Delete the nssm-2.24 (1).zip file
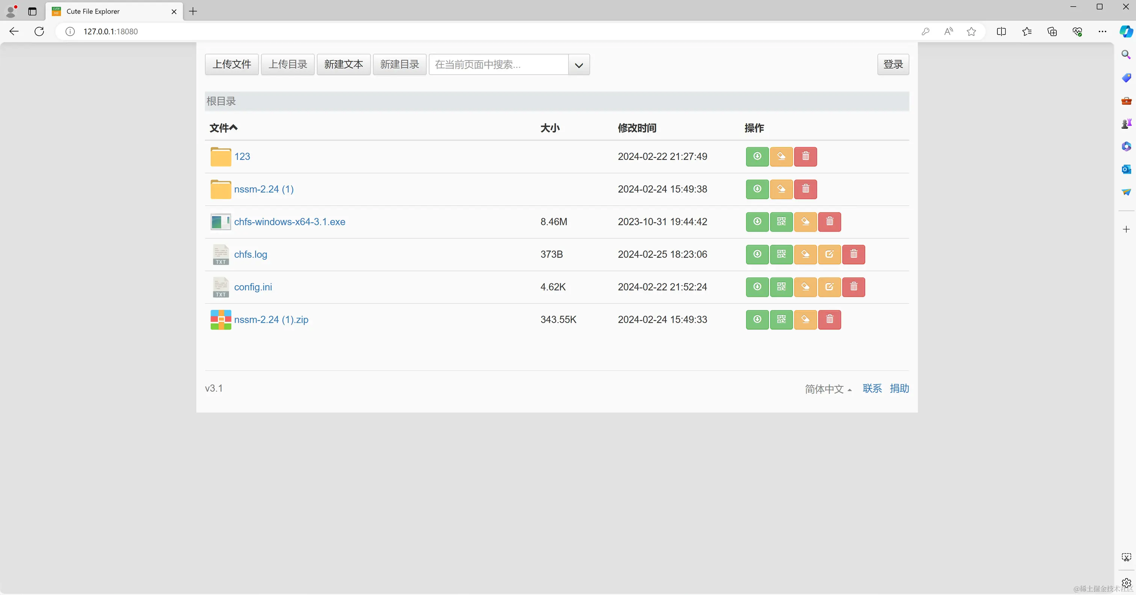 tap(829, 319)
